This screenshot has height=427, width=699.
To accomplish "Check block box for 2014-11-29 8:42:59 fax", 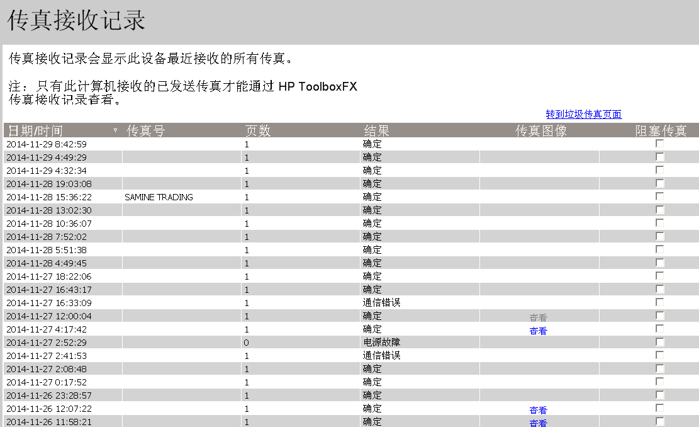I will [x=659, y=144].
